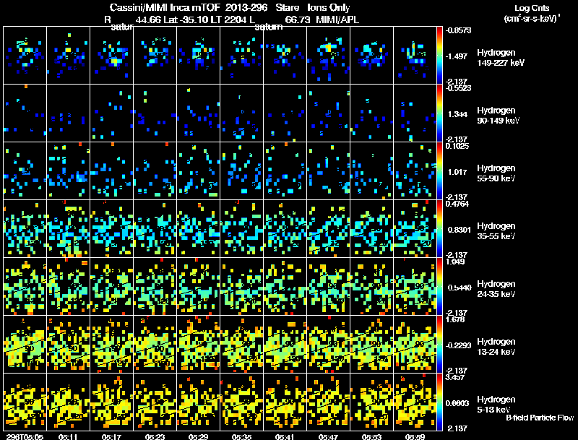Click the Hydrogen 90-149 keV color bar
578x440 pixels.
(x=439, y=113)
